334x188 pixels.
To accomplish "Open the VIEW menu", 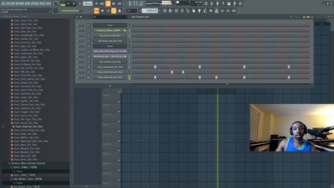I will point(28,4).
